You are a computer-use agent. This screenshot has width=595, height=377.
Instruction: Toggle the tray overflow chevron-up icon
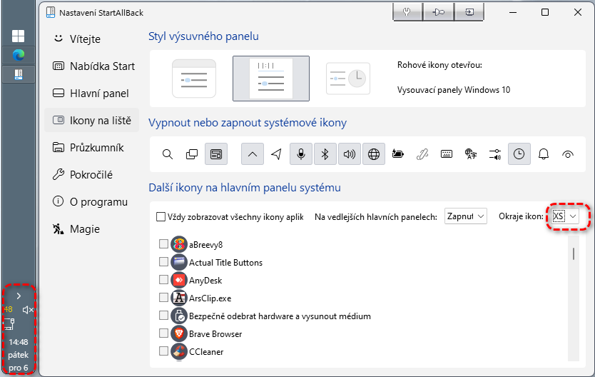tap(253, 154)
